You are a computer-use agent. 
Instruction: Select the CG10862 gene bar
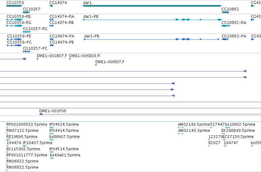click(225, 12)
